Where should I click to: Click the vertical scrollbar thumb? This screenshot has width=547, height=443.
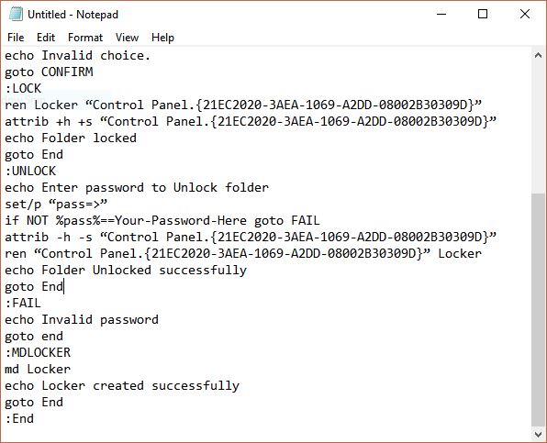538,309
